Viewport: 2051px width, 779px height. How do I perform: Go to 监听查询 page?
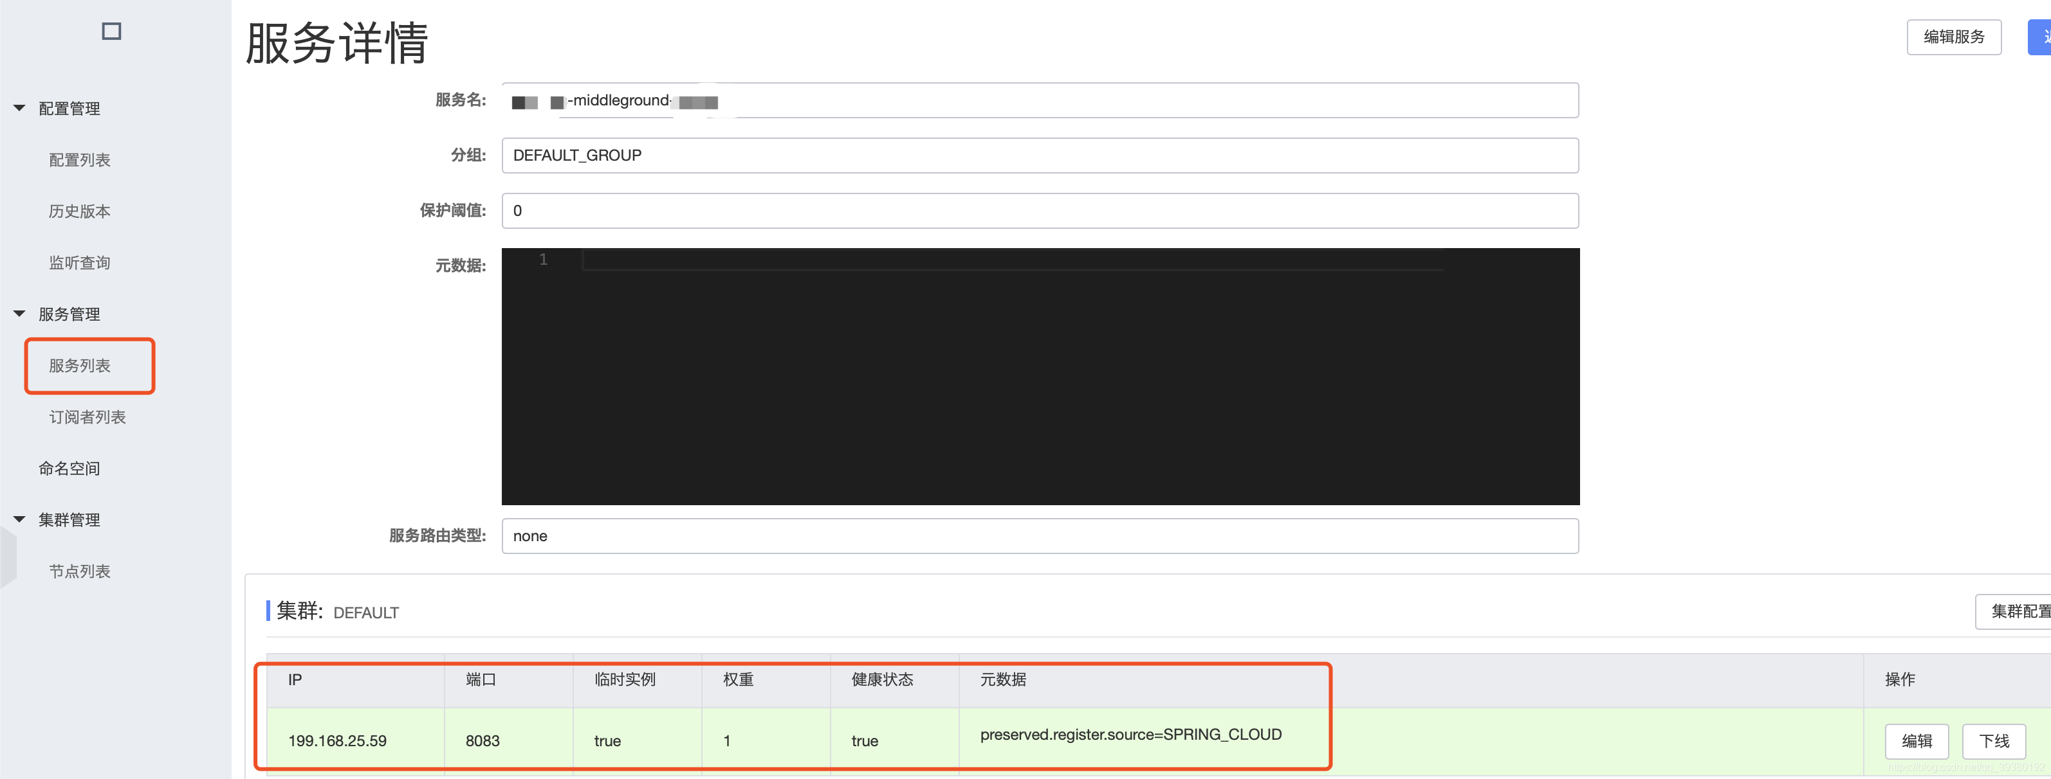tap(80, 263)
